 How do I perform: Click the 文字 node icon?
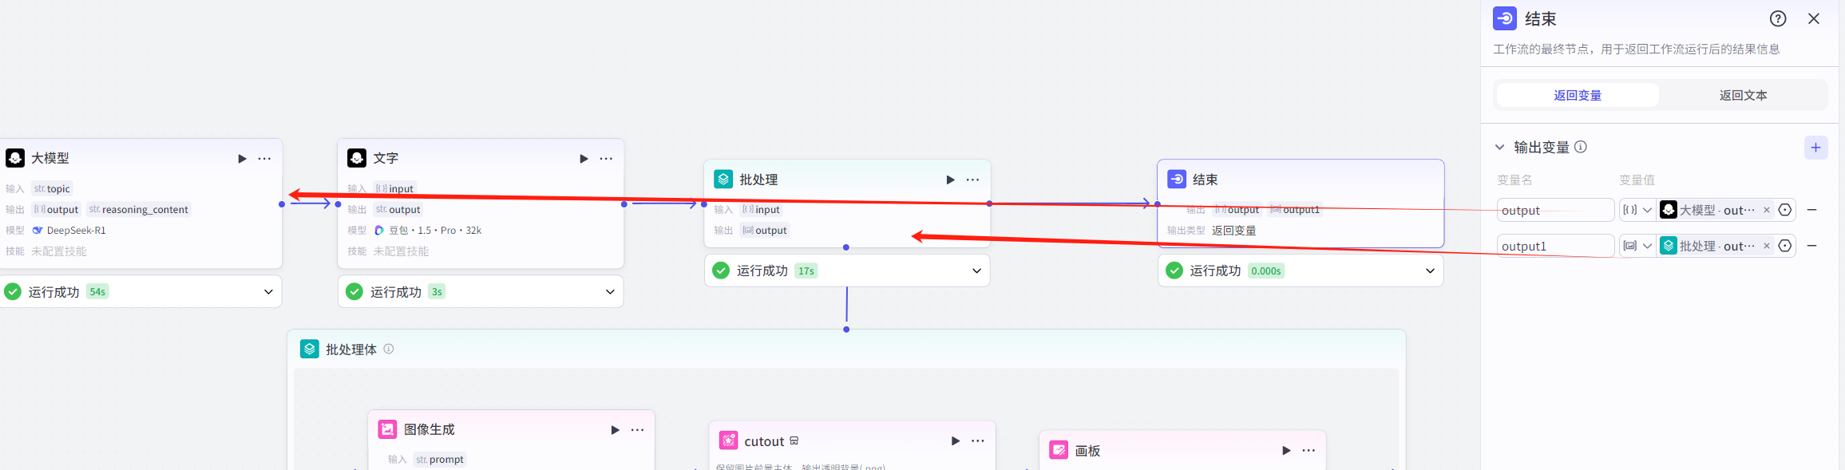point(357,158)
